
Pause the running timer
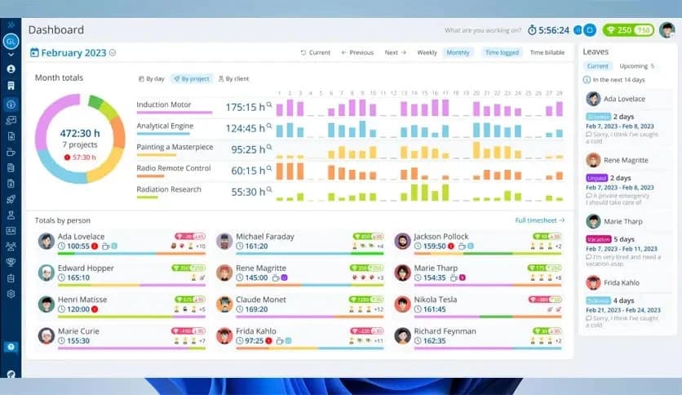pos(578,30)
